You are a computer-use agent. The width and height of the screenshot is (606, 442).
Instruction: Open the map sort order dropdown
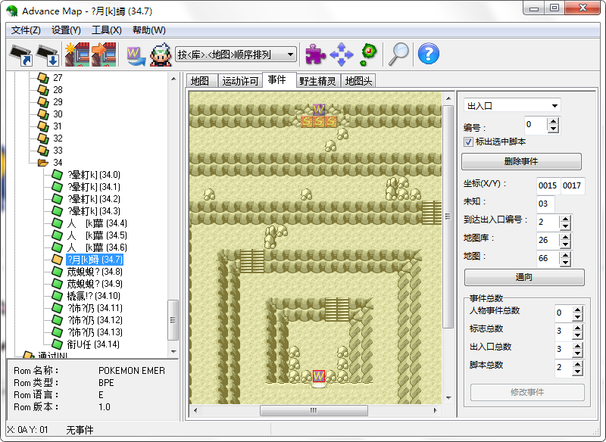[x=236, y=54]
